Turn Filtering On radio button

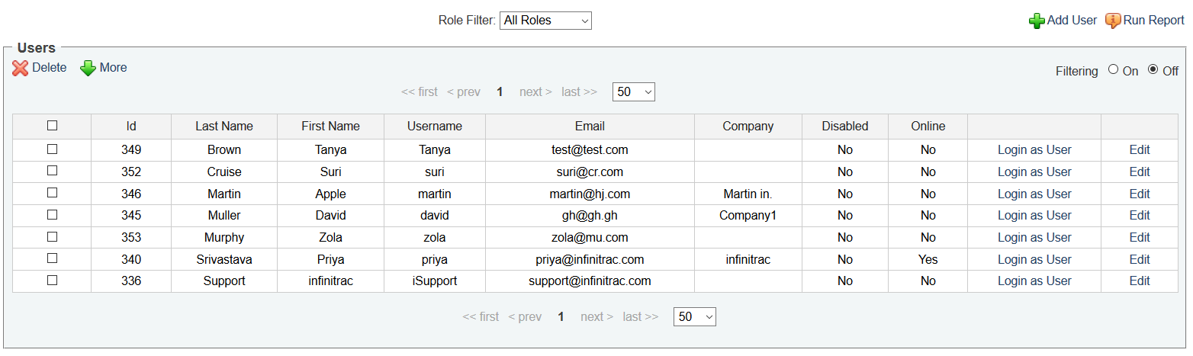[x=1113, y=69]
